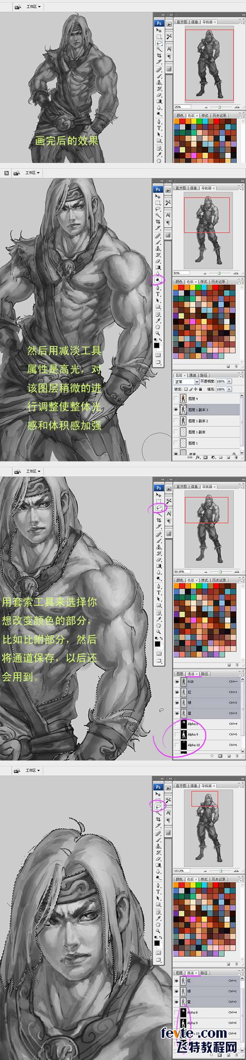Select the Type tool in the 50% zoom workspace

tap(158, 294)
